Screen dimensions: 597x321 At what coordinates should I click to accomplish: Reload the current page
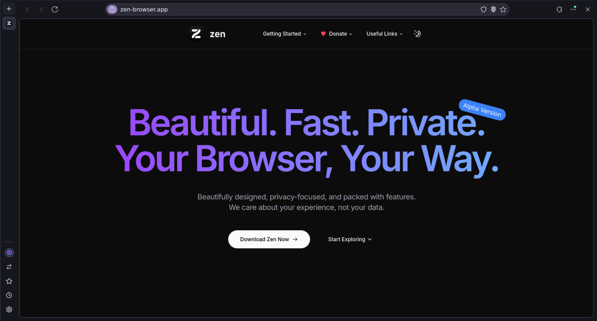click(x=55, y=9)
